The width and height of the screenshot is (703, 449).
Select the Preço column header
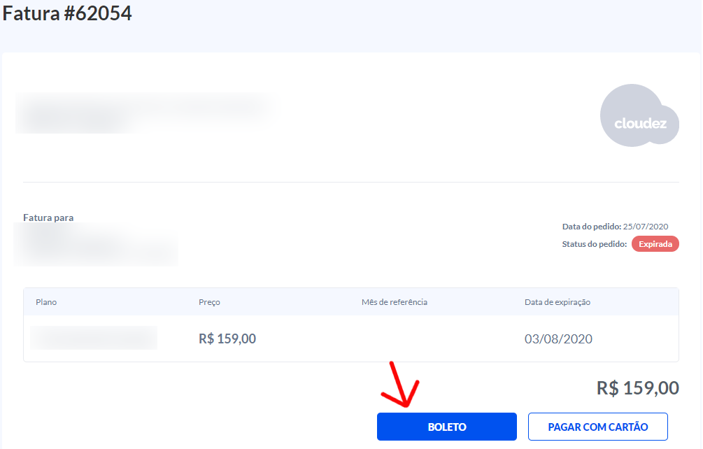click(209, 302)
